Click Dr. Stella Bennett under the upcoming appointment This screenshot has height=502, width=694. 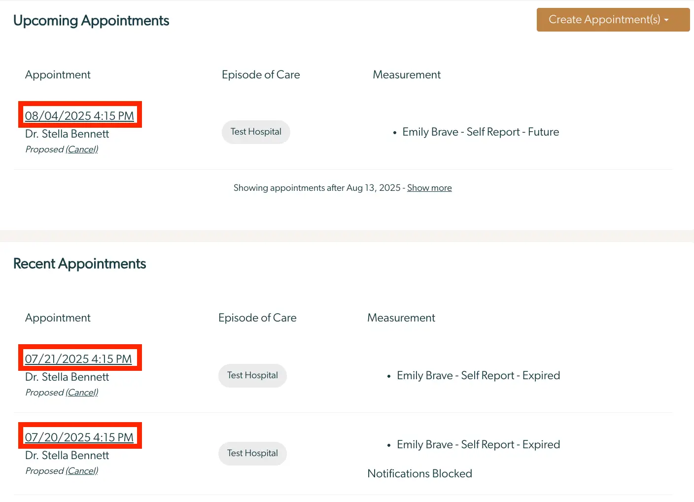(67, 134)
